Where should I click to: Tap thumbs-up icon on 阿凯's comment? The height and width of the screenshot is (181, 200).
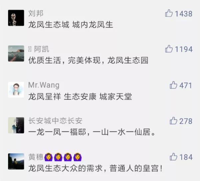(169, 49)
